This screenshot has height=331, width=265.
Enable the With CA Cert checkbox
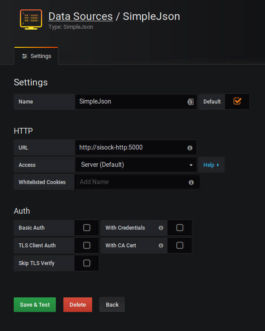pyautogui.click(x=179, y=245)
